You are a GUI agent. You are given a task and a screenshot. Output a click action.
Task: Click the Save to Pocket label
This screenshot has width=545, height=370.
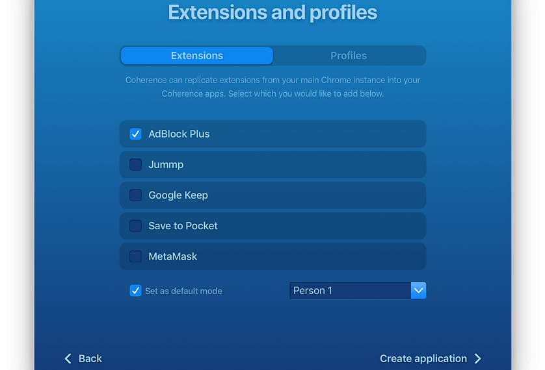(x=183, y=225)
